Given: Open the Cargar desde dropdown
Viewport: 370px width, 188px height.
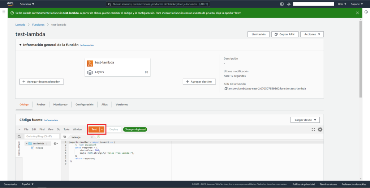Looking at the screenshot, I should coord(305,120).
